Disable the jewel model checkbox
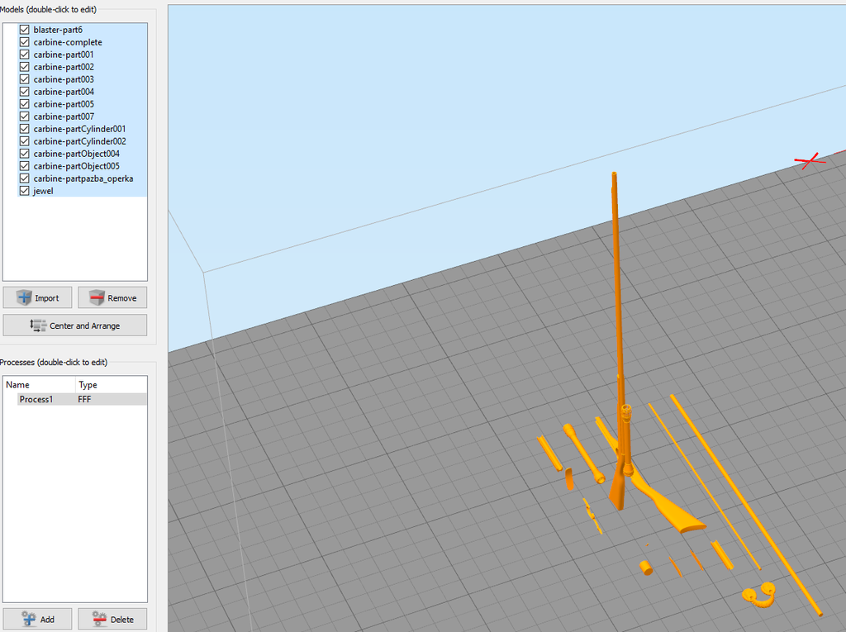Screen dimensions: 846x632 click(x=24, y=191)
